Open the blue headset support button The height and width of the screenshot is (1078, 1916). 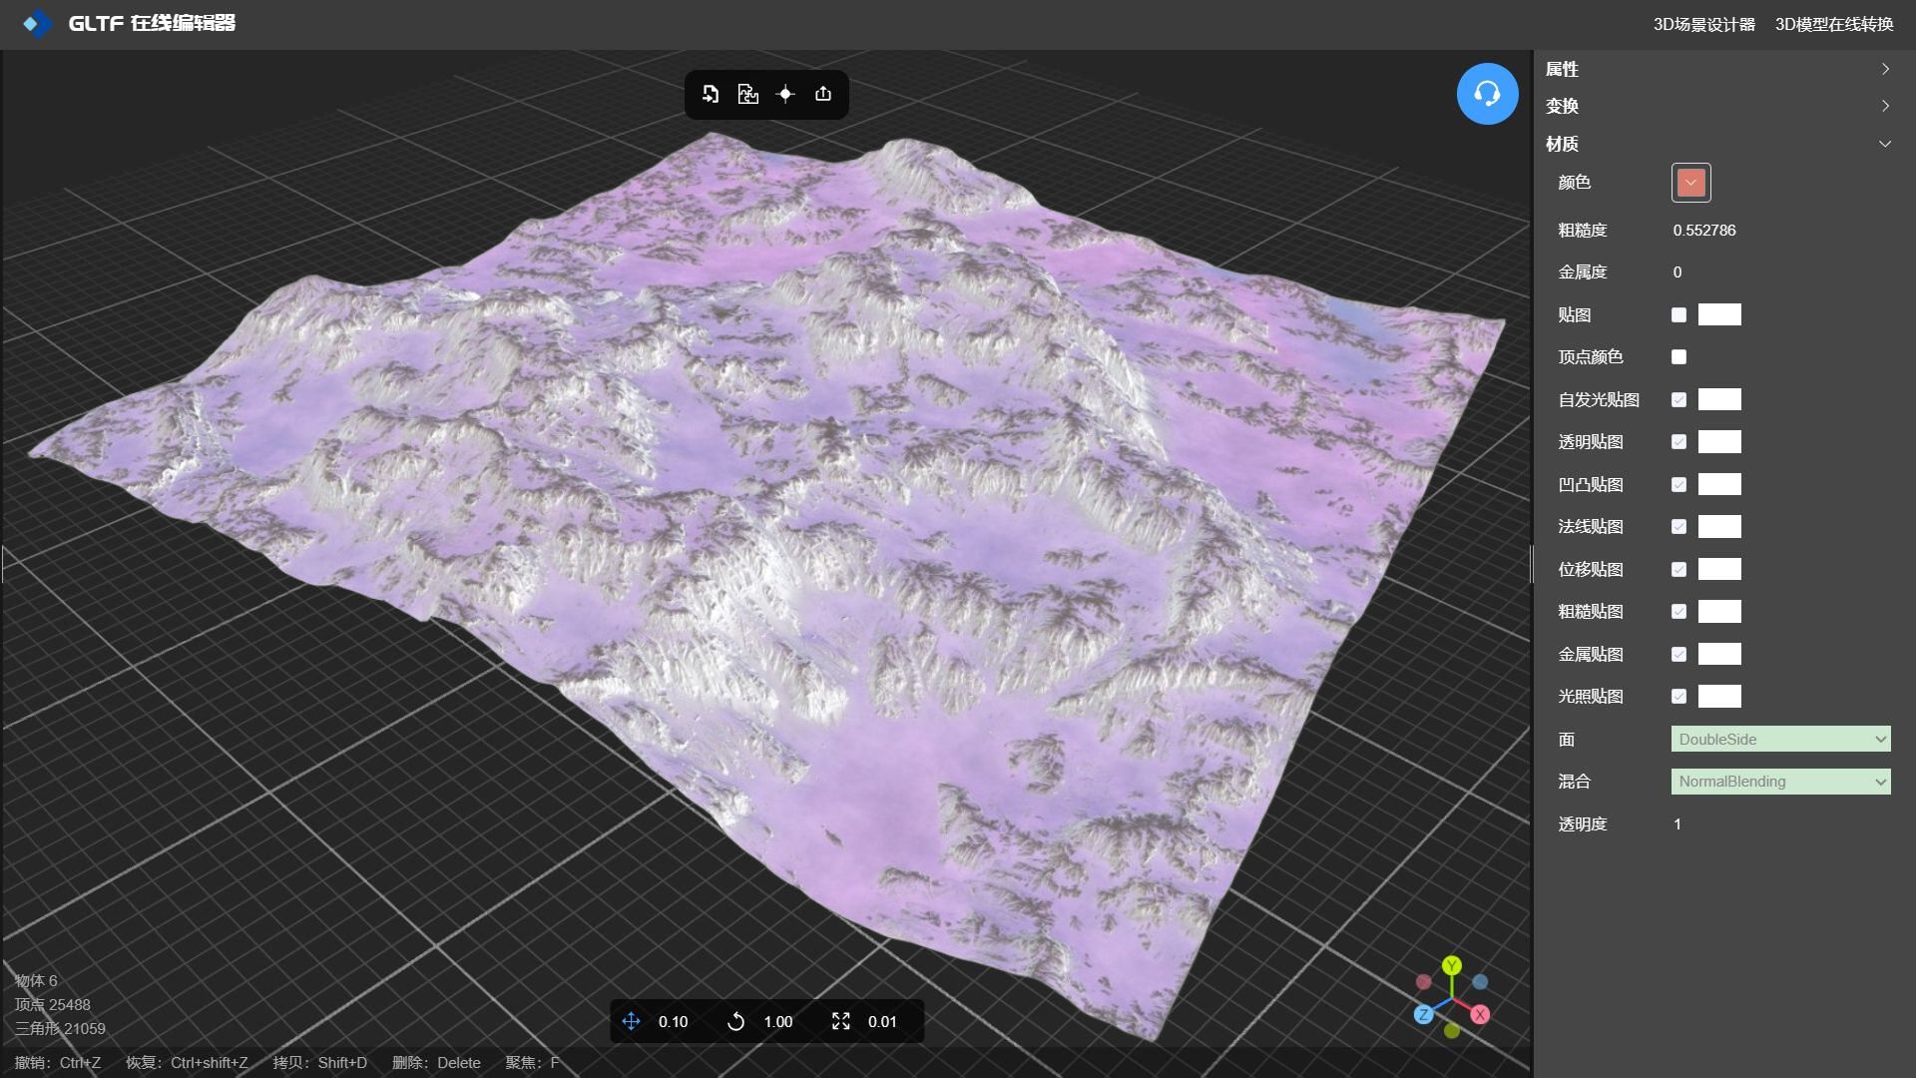[1487, 94]
